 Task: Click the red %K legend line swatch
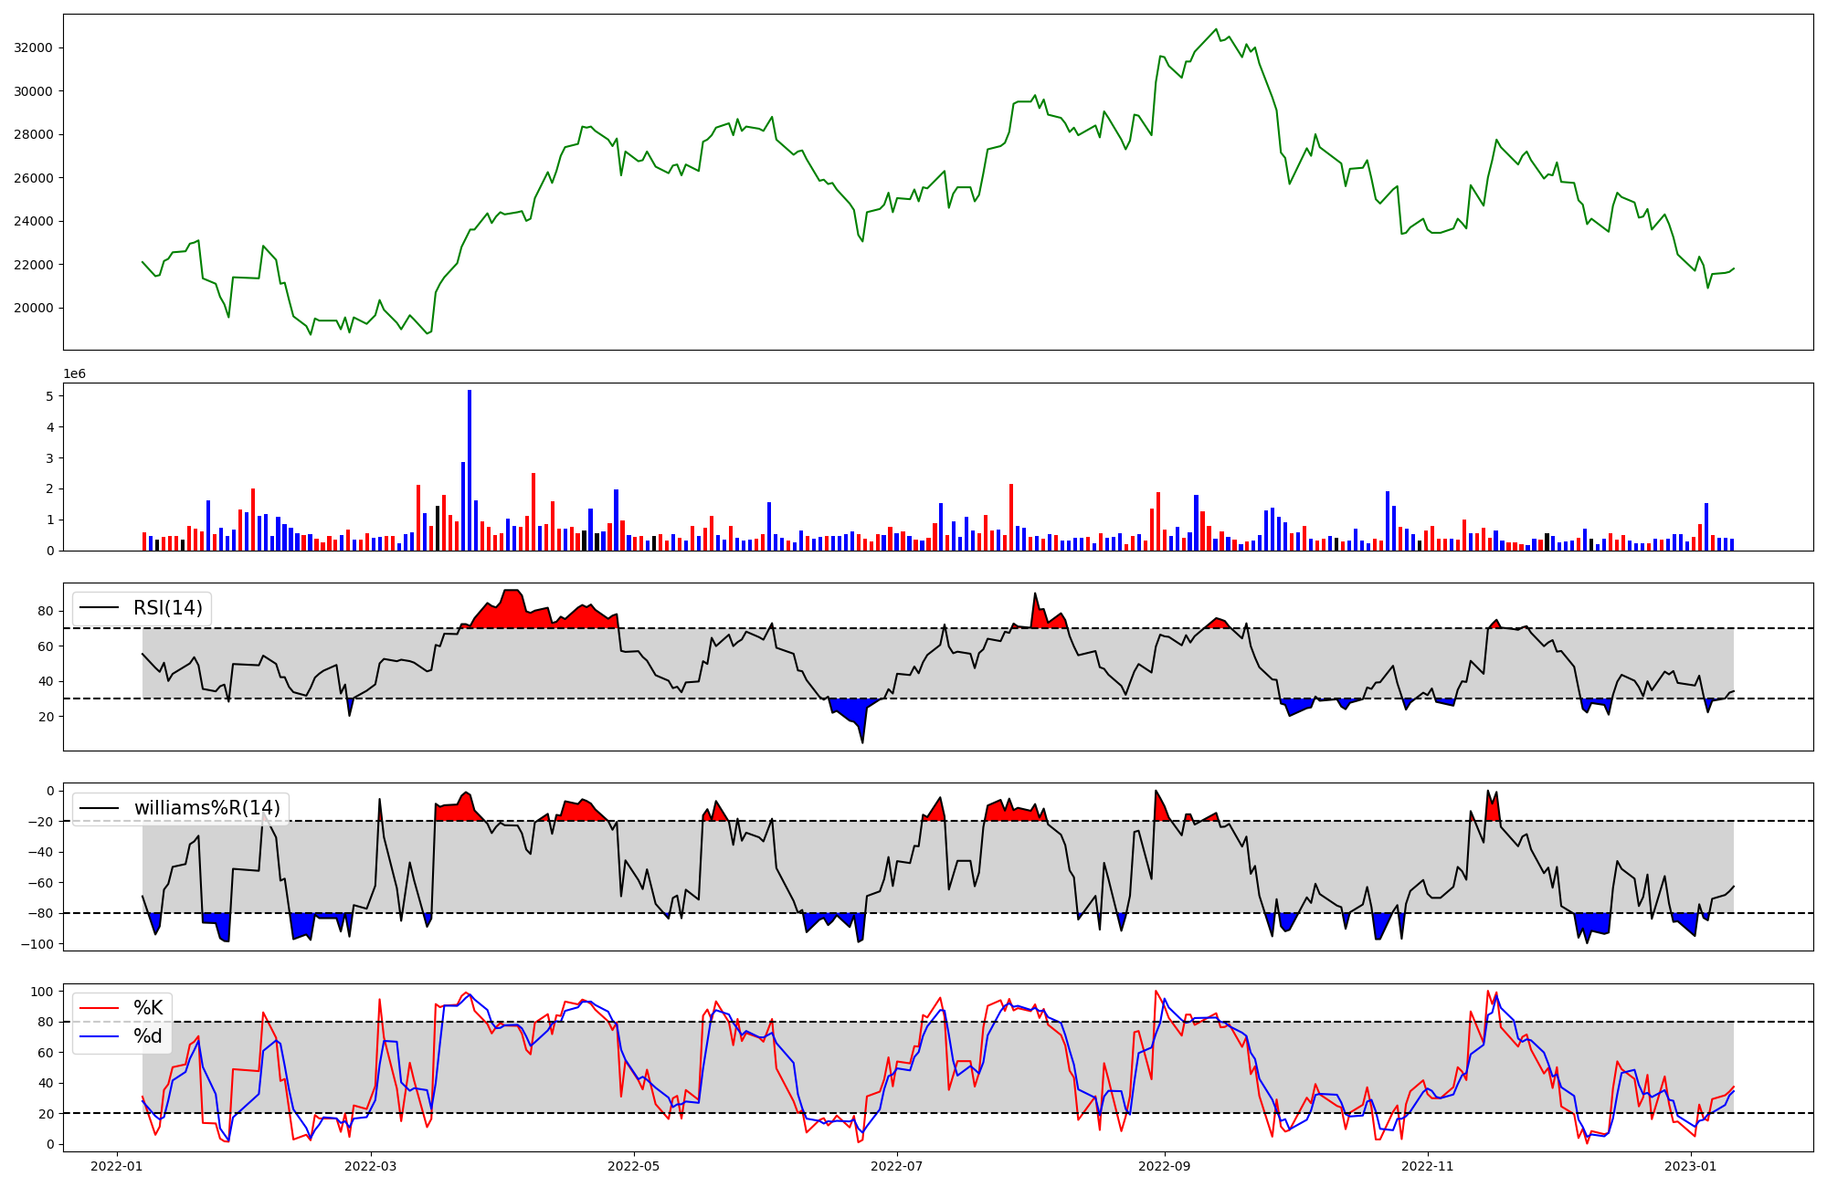pyautogui.click(x=100, y=1008)
